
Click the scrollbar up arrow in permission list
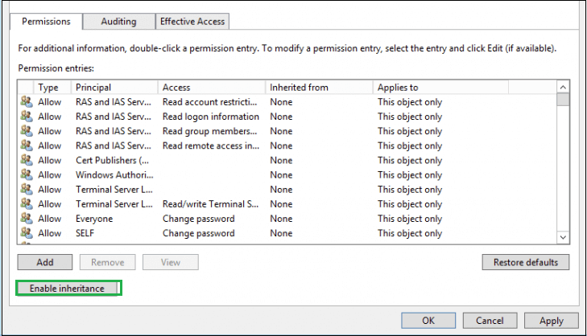[563, 87]
